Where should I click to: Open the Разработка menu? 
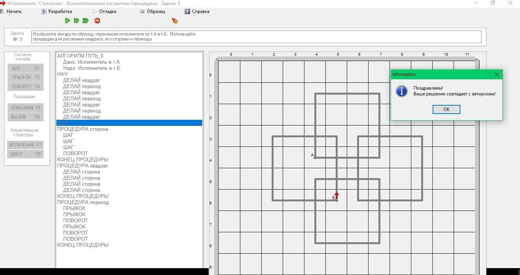57,11
